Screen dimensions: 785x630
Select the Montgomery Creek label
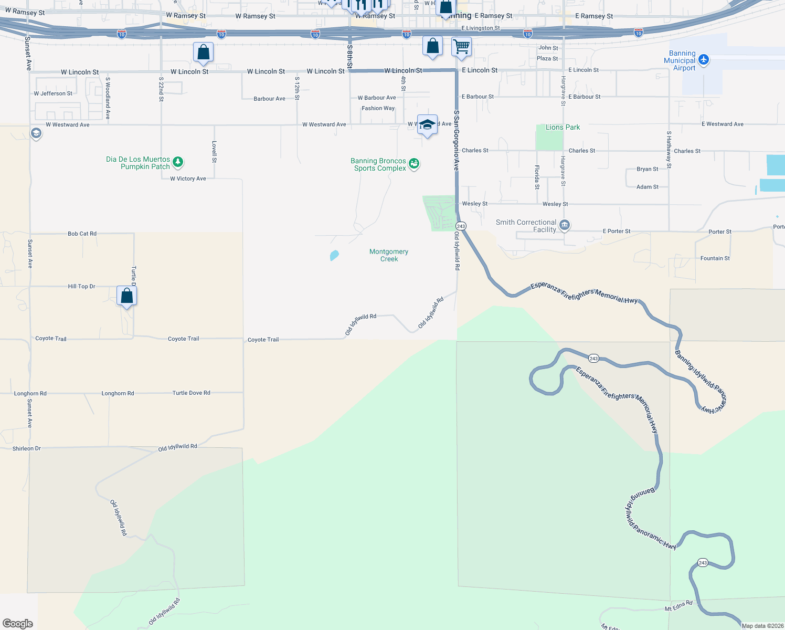pyautogui.click(x=389, y=255)
